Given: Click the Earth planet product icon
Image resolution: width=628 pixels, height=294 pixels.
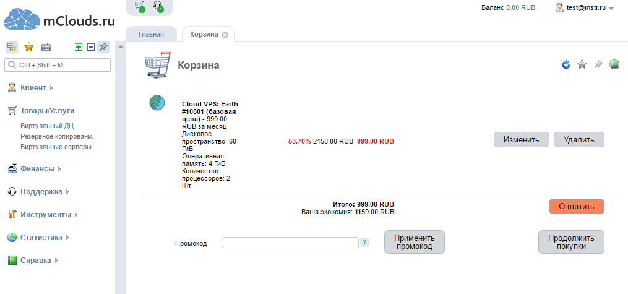Looking at the screenshot, I should [157, 103].
